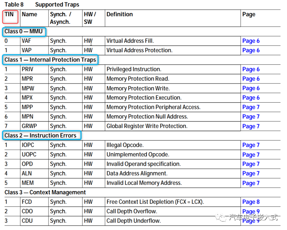Open Page 6 link for Memory Protection Execution
The width and height of the screenshot is (287, 230).
click(x=251, y=98)
